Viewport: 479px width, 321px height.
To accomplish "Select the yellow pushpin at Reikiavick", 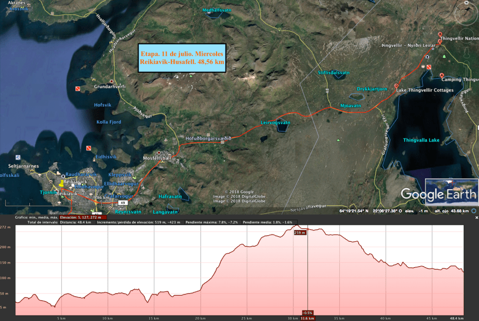I will click(62, 183).
